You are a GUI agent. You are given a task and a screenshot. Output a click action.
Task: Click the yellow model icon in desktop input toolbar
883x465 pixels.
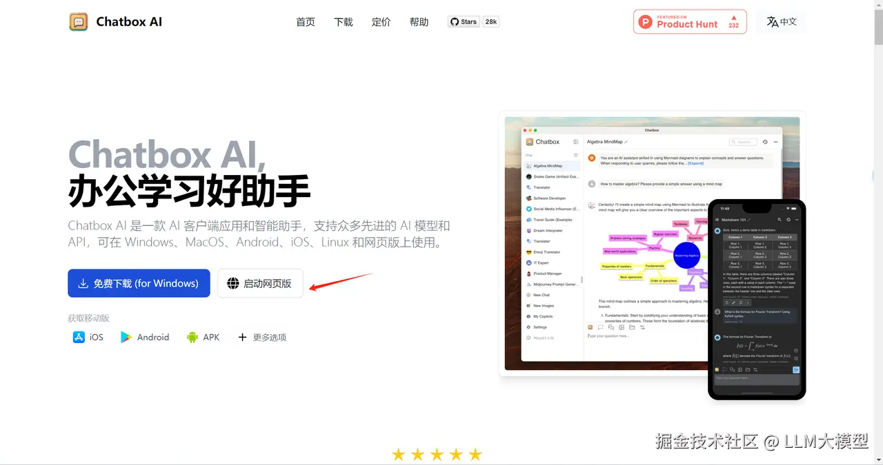tap(591, 327)
